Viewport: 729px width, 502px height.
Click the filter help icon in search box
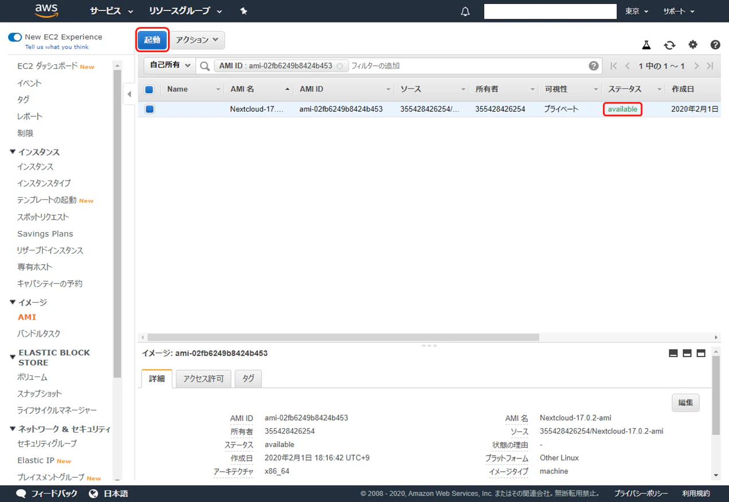594,66
